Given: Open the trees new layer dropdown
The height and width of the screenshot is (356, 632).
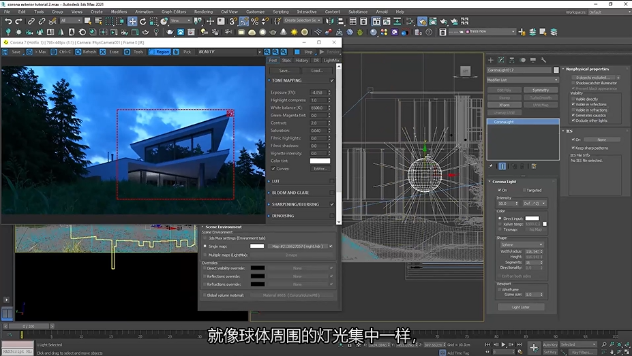Looking at the screenshot, I should (x=513, y=31).
